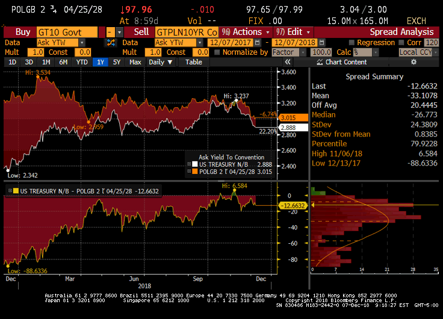Screen dimensions: 443x319
Task: Open chart settings gear icon
Action: click(x=414, y=62)
